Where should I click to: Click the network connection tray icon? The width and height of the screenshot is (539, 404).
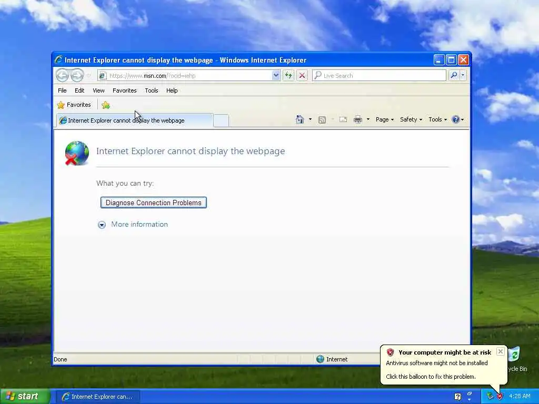(490, 397)
